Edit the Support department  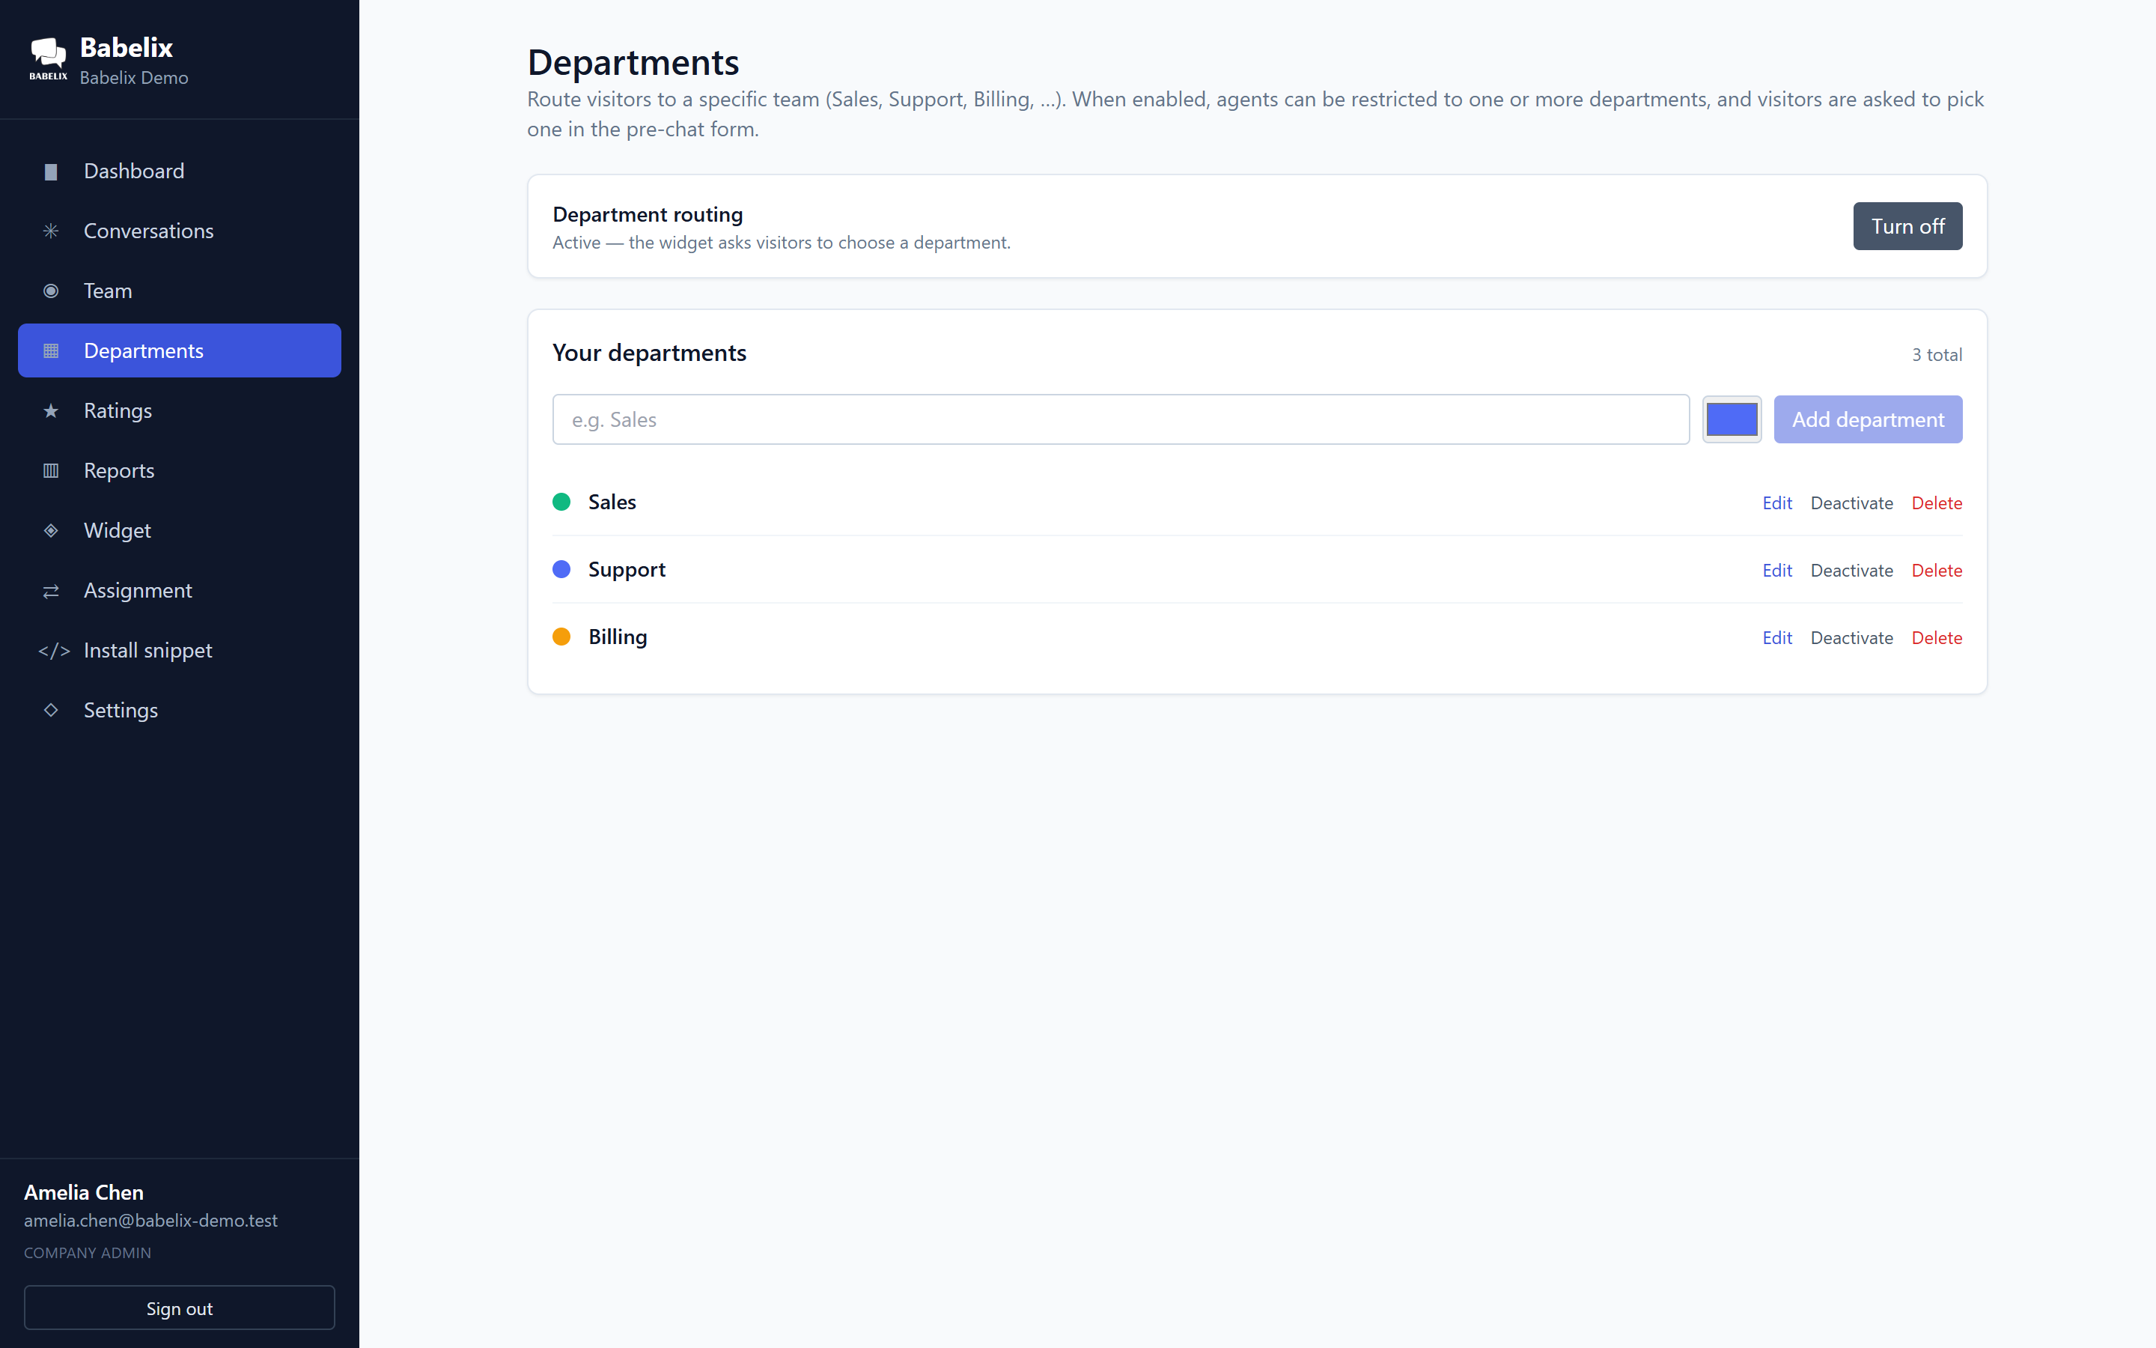coord(1776,571)
